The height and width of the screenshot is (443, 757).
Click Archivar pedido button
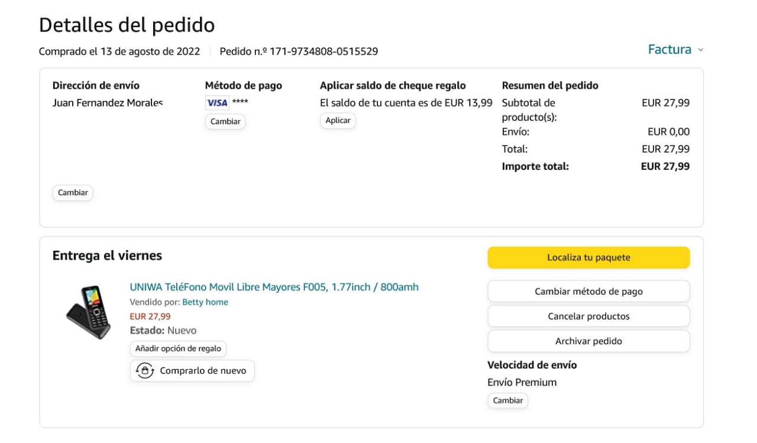[588, 341]
